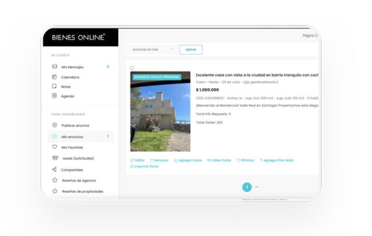The image size is (372, 236).
Task: Open Reseñas de agencia star icon
Action: tap(55, 180)
